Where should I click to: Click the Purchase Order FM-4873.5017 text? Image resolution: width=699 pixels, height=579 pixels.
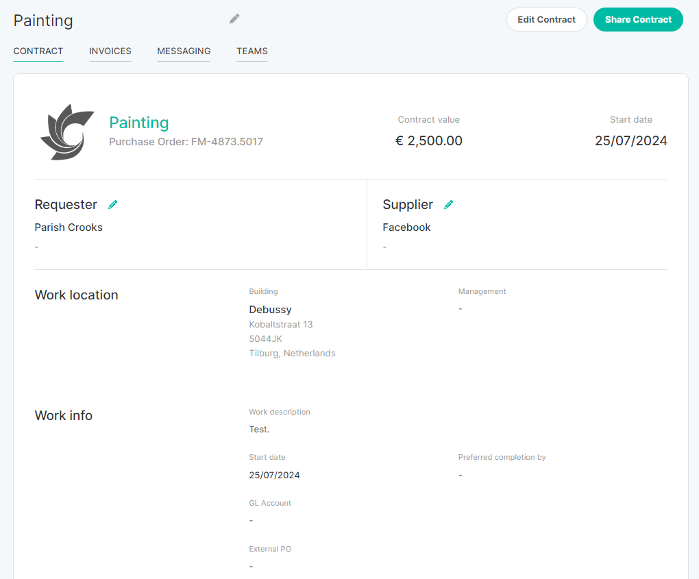point(186,142)
